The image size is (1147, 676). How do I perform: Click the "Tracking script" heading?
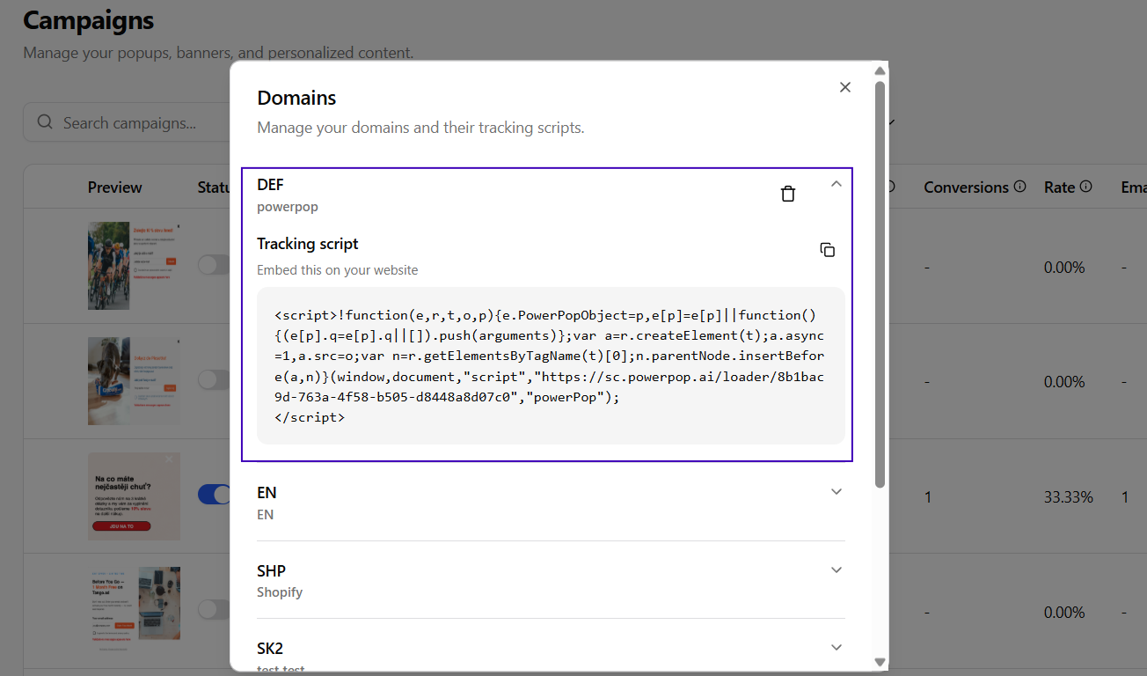click(308, 244)
